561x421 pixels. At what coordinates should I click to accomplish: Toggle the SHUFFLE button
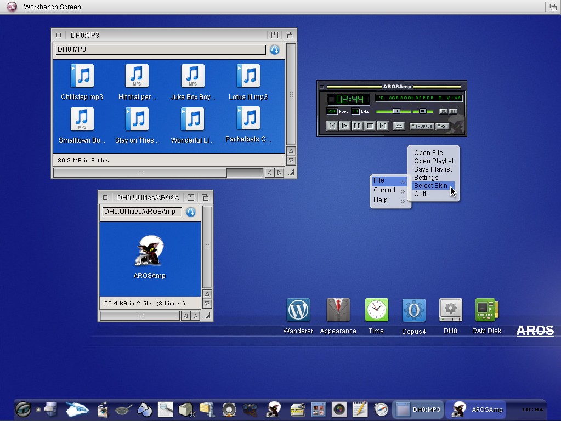422,126
